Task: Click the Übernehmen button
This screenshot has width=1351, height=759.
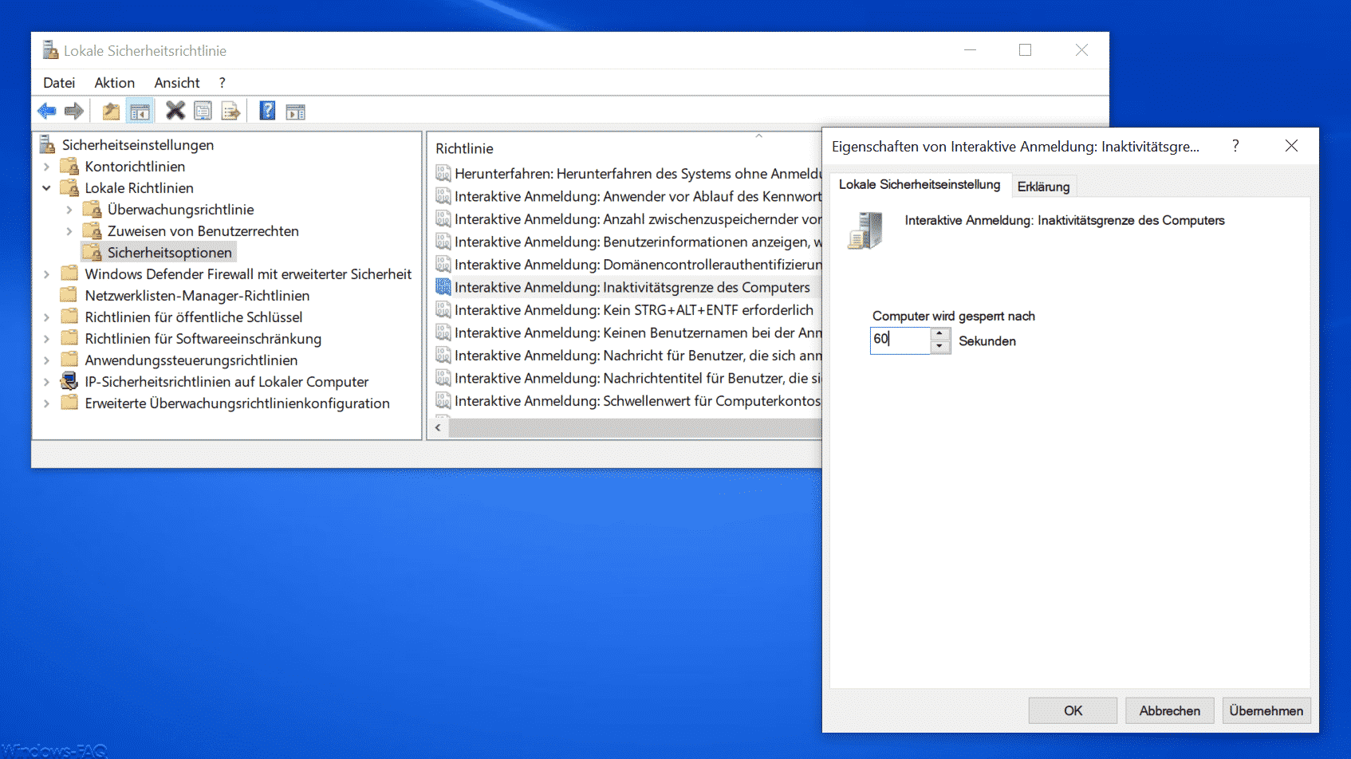Action: (x=1266, y=710)
